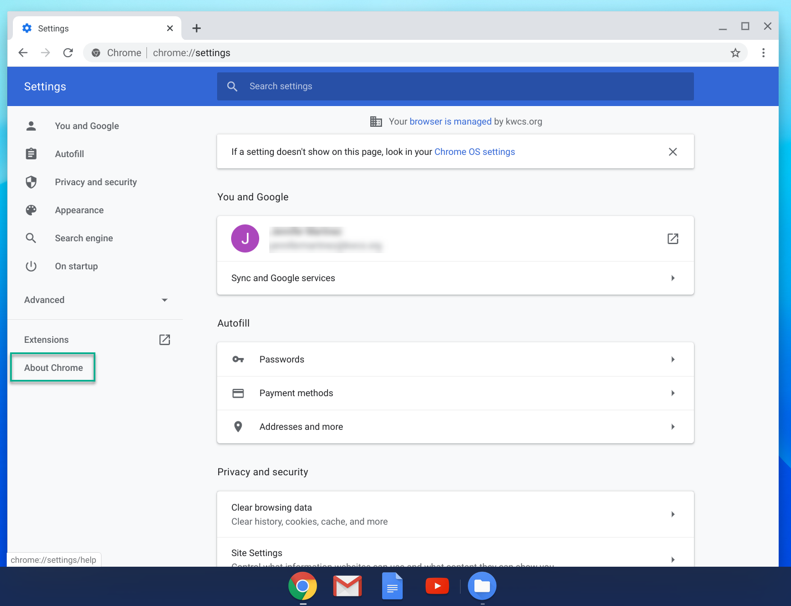Expand Sync and Google services arrow
Image resolution: width=791 pixels, height=606 pixels.
click(673, 278)
